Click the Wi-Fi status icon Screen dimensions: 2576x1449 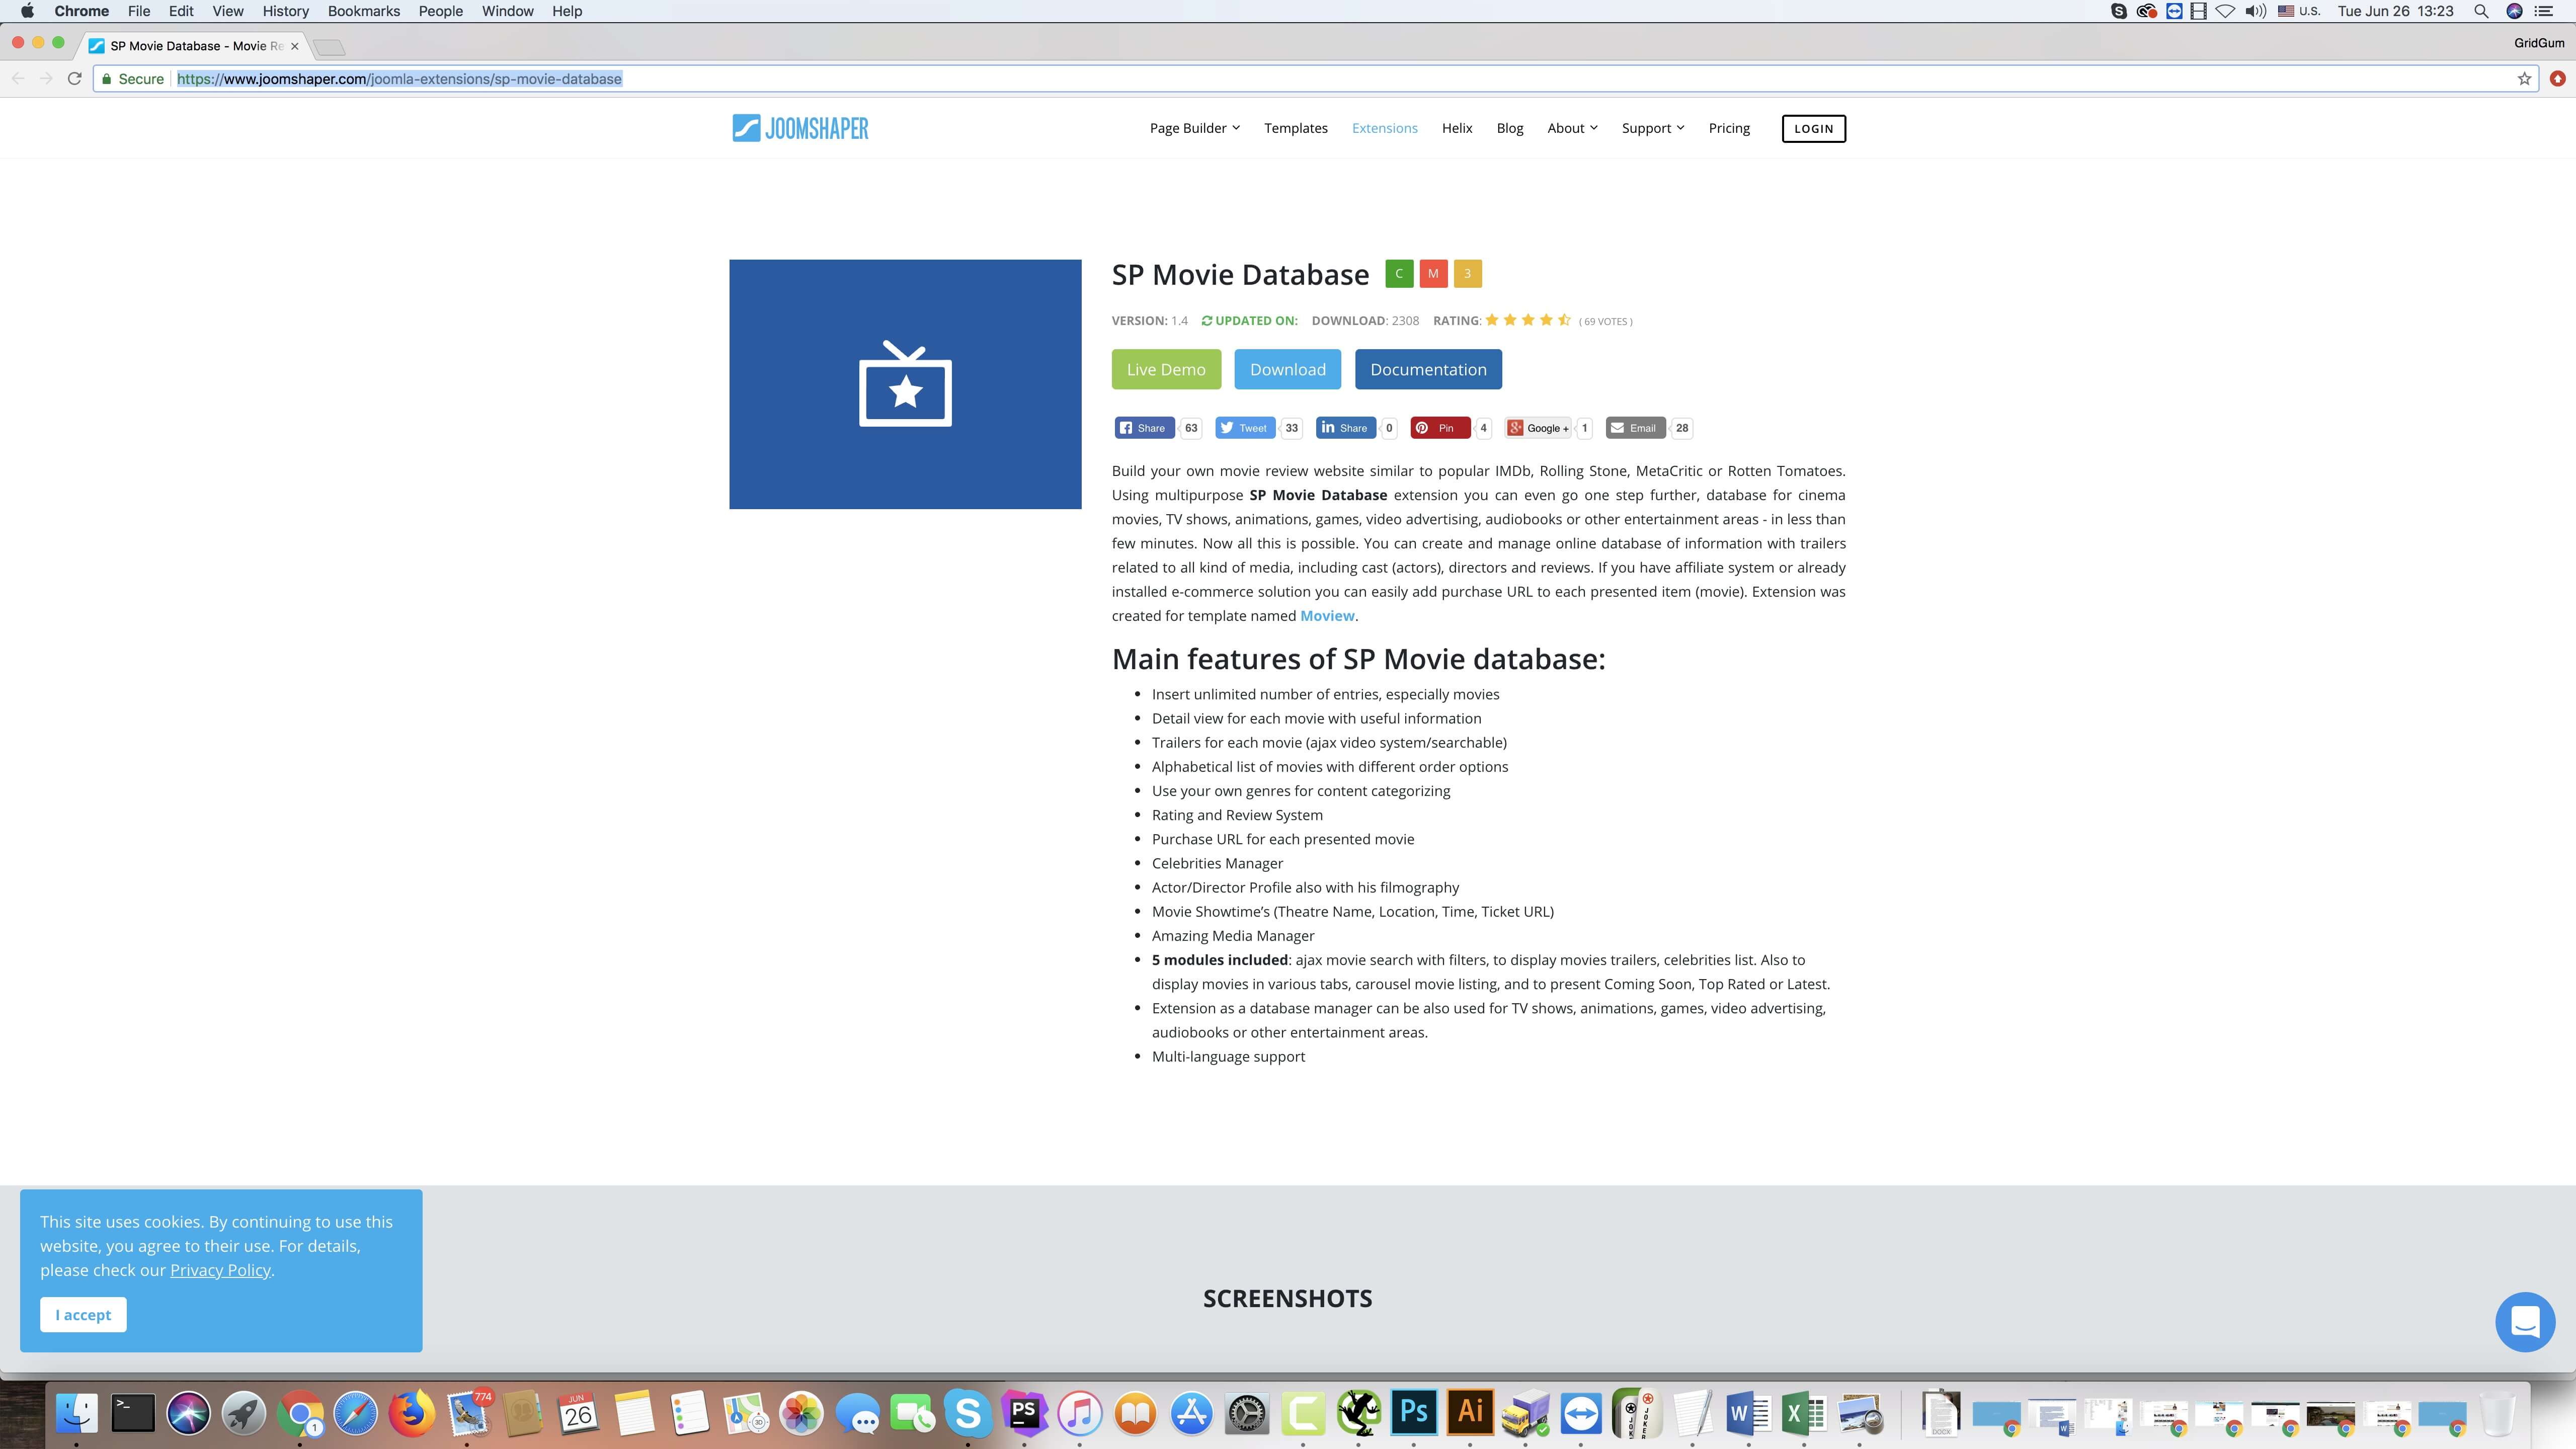pyautogui.click(x=2225, y=11)
